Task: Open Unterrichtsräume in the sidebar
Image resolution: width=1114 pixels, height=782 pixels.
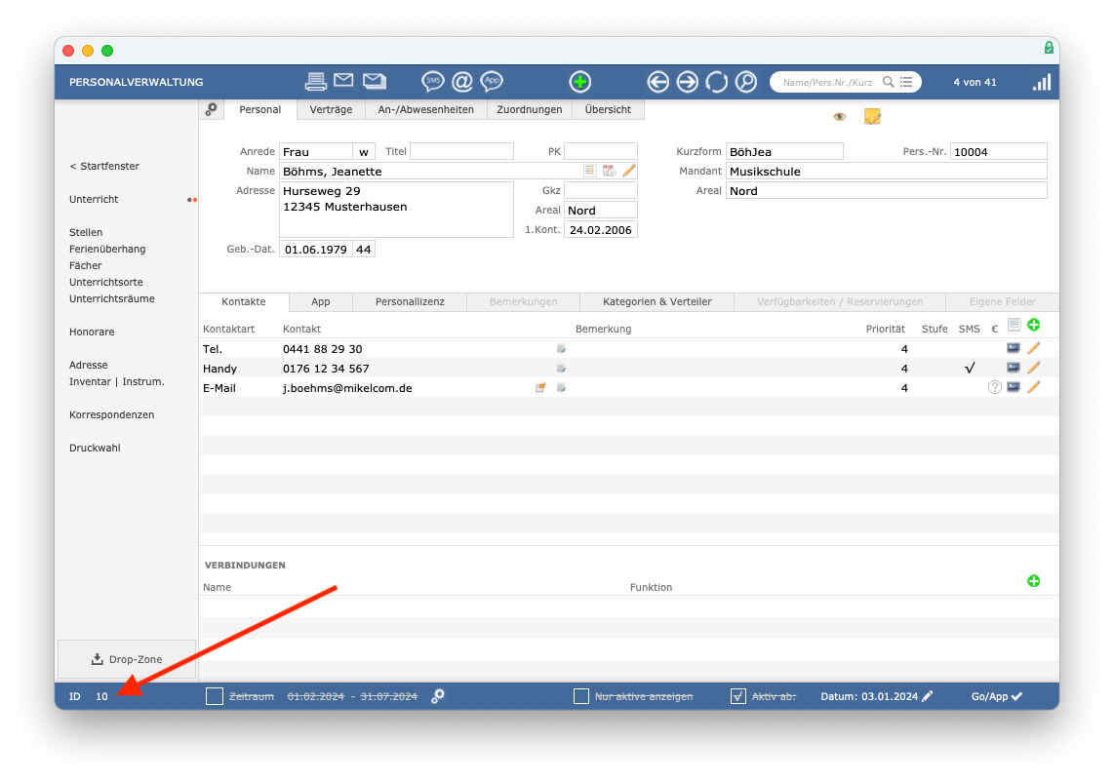Action: pos(111,299)
